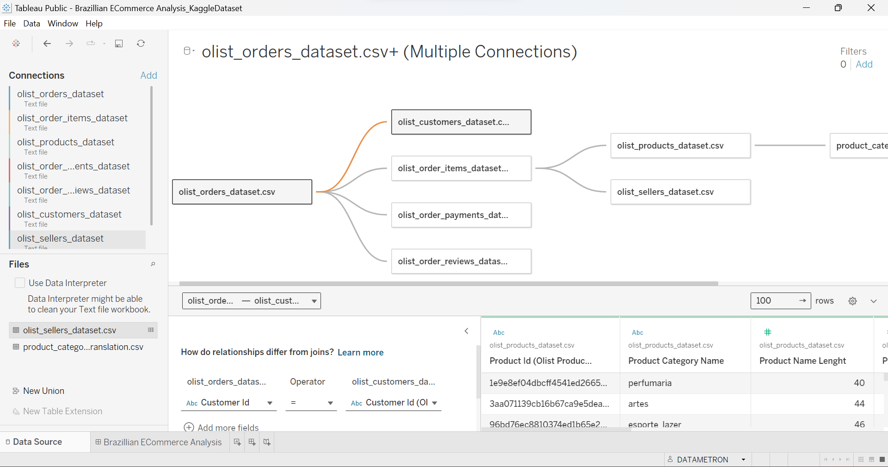This screenshot has height=467, width=888.
Task: Expand the chevron down next to the gear icon
Action: [x=874, y=301]
